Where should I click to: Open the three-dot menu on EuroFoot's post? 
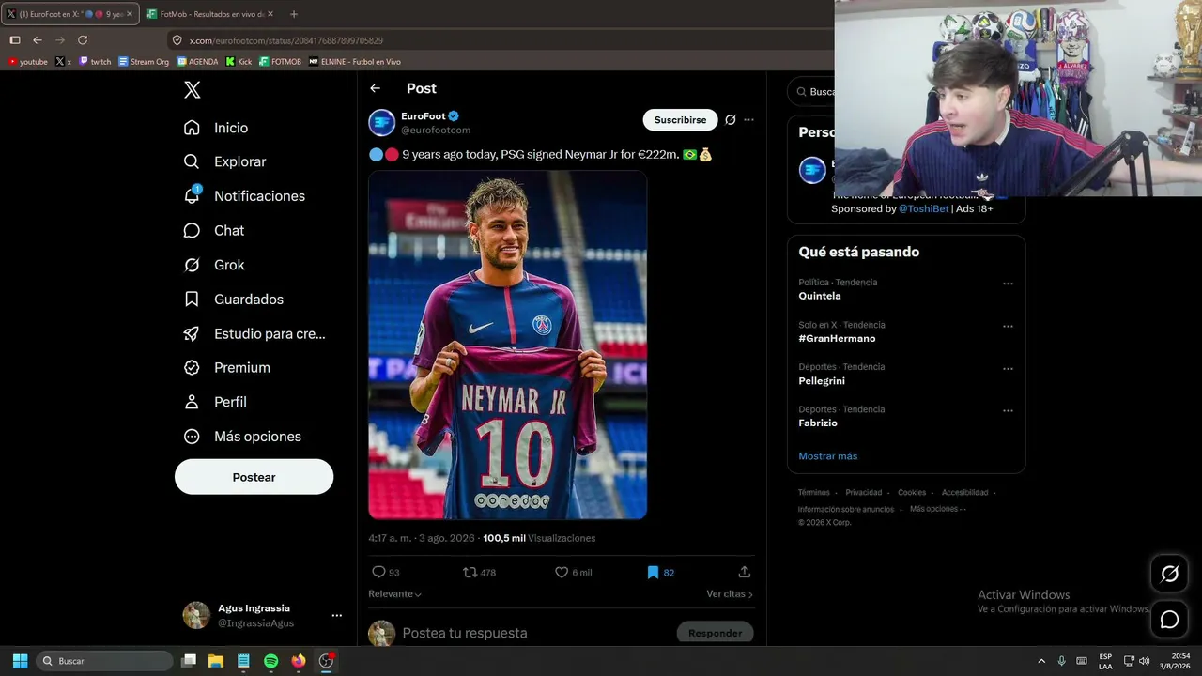point(748,120)
